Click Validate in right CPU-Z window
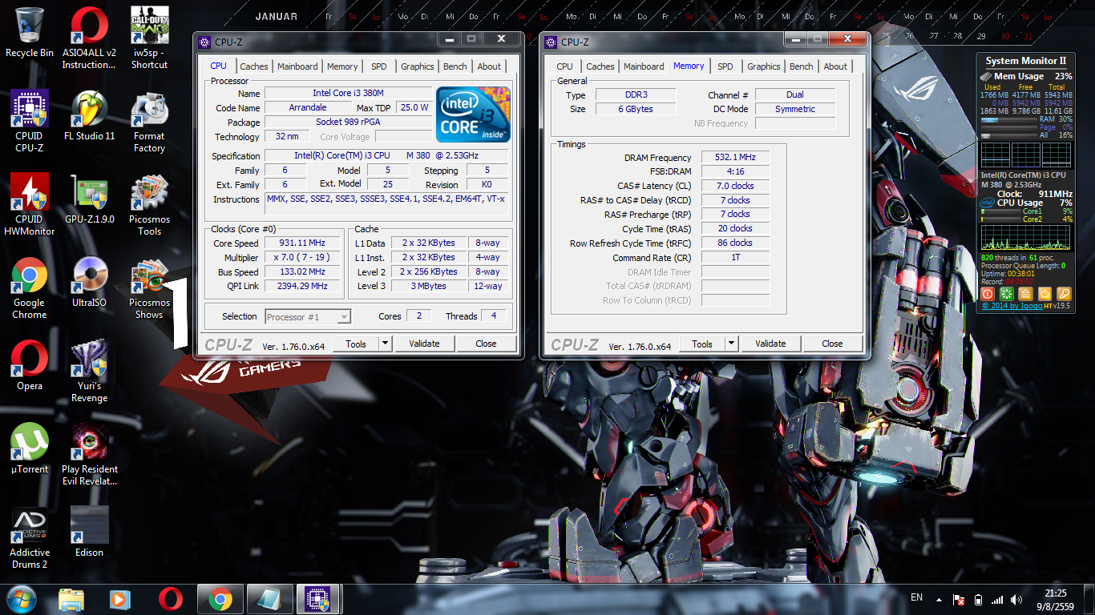The image size is (1095, 615). pyautogui.click(x=770, y=344)
